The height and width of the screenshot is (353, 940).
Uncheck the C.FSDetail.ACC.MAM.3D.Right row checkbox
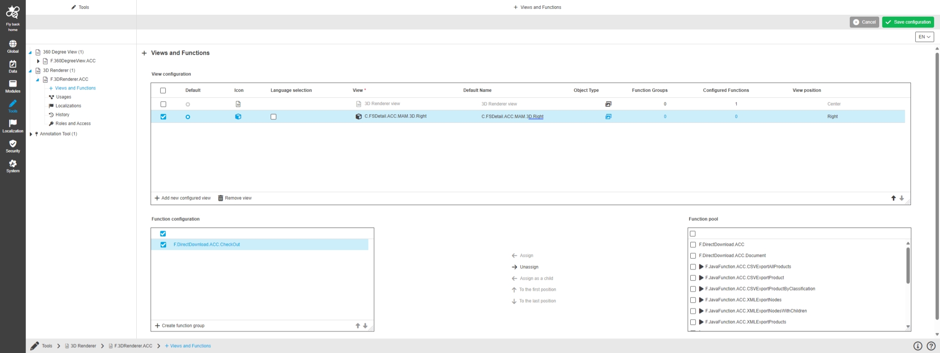tap(163, 117)
